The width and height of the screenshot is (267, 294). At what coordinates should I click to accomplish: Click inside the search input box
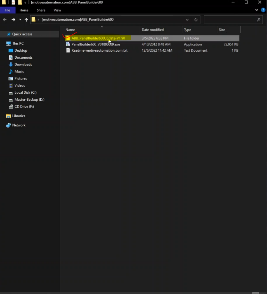tap(229, 20)
